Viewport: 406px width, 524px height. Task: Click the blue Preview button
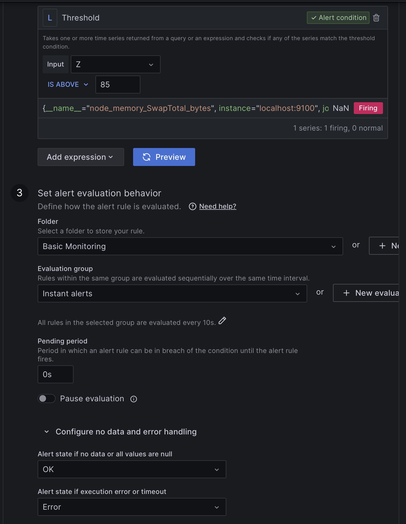164,157
